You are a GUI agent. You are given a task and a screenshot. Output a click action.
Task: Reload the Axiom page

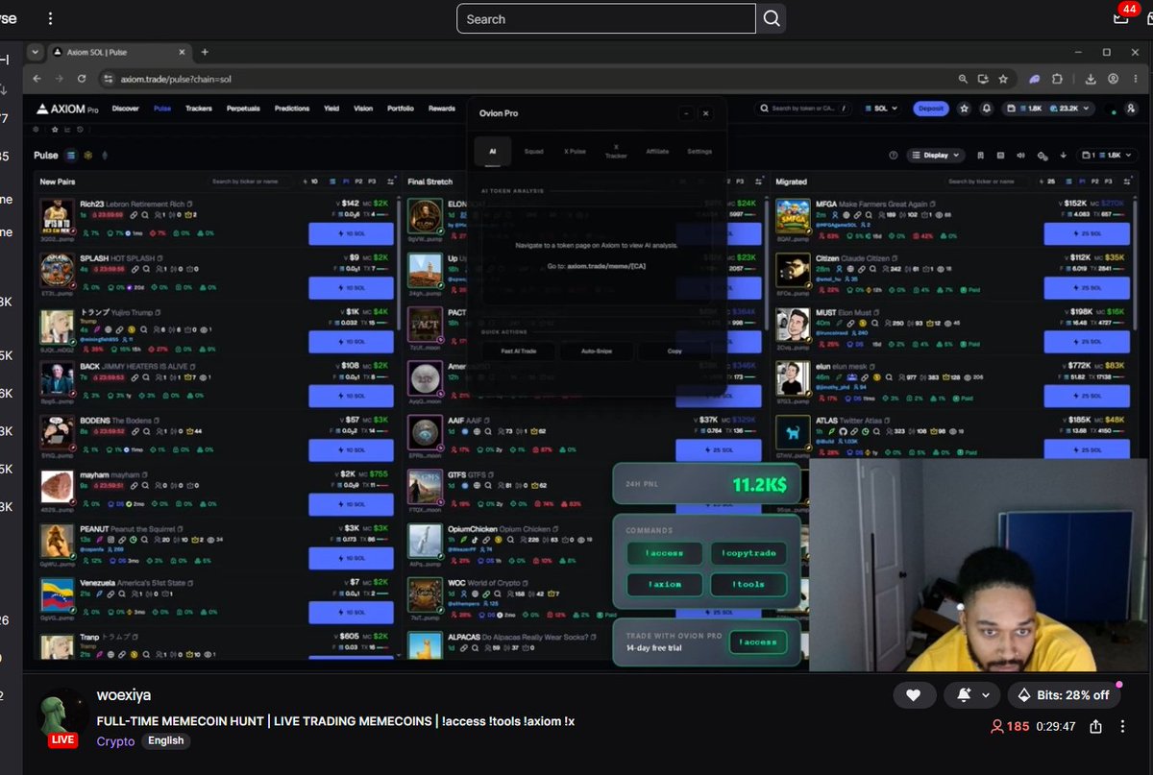tap(82, 79)
